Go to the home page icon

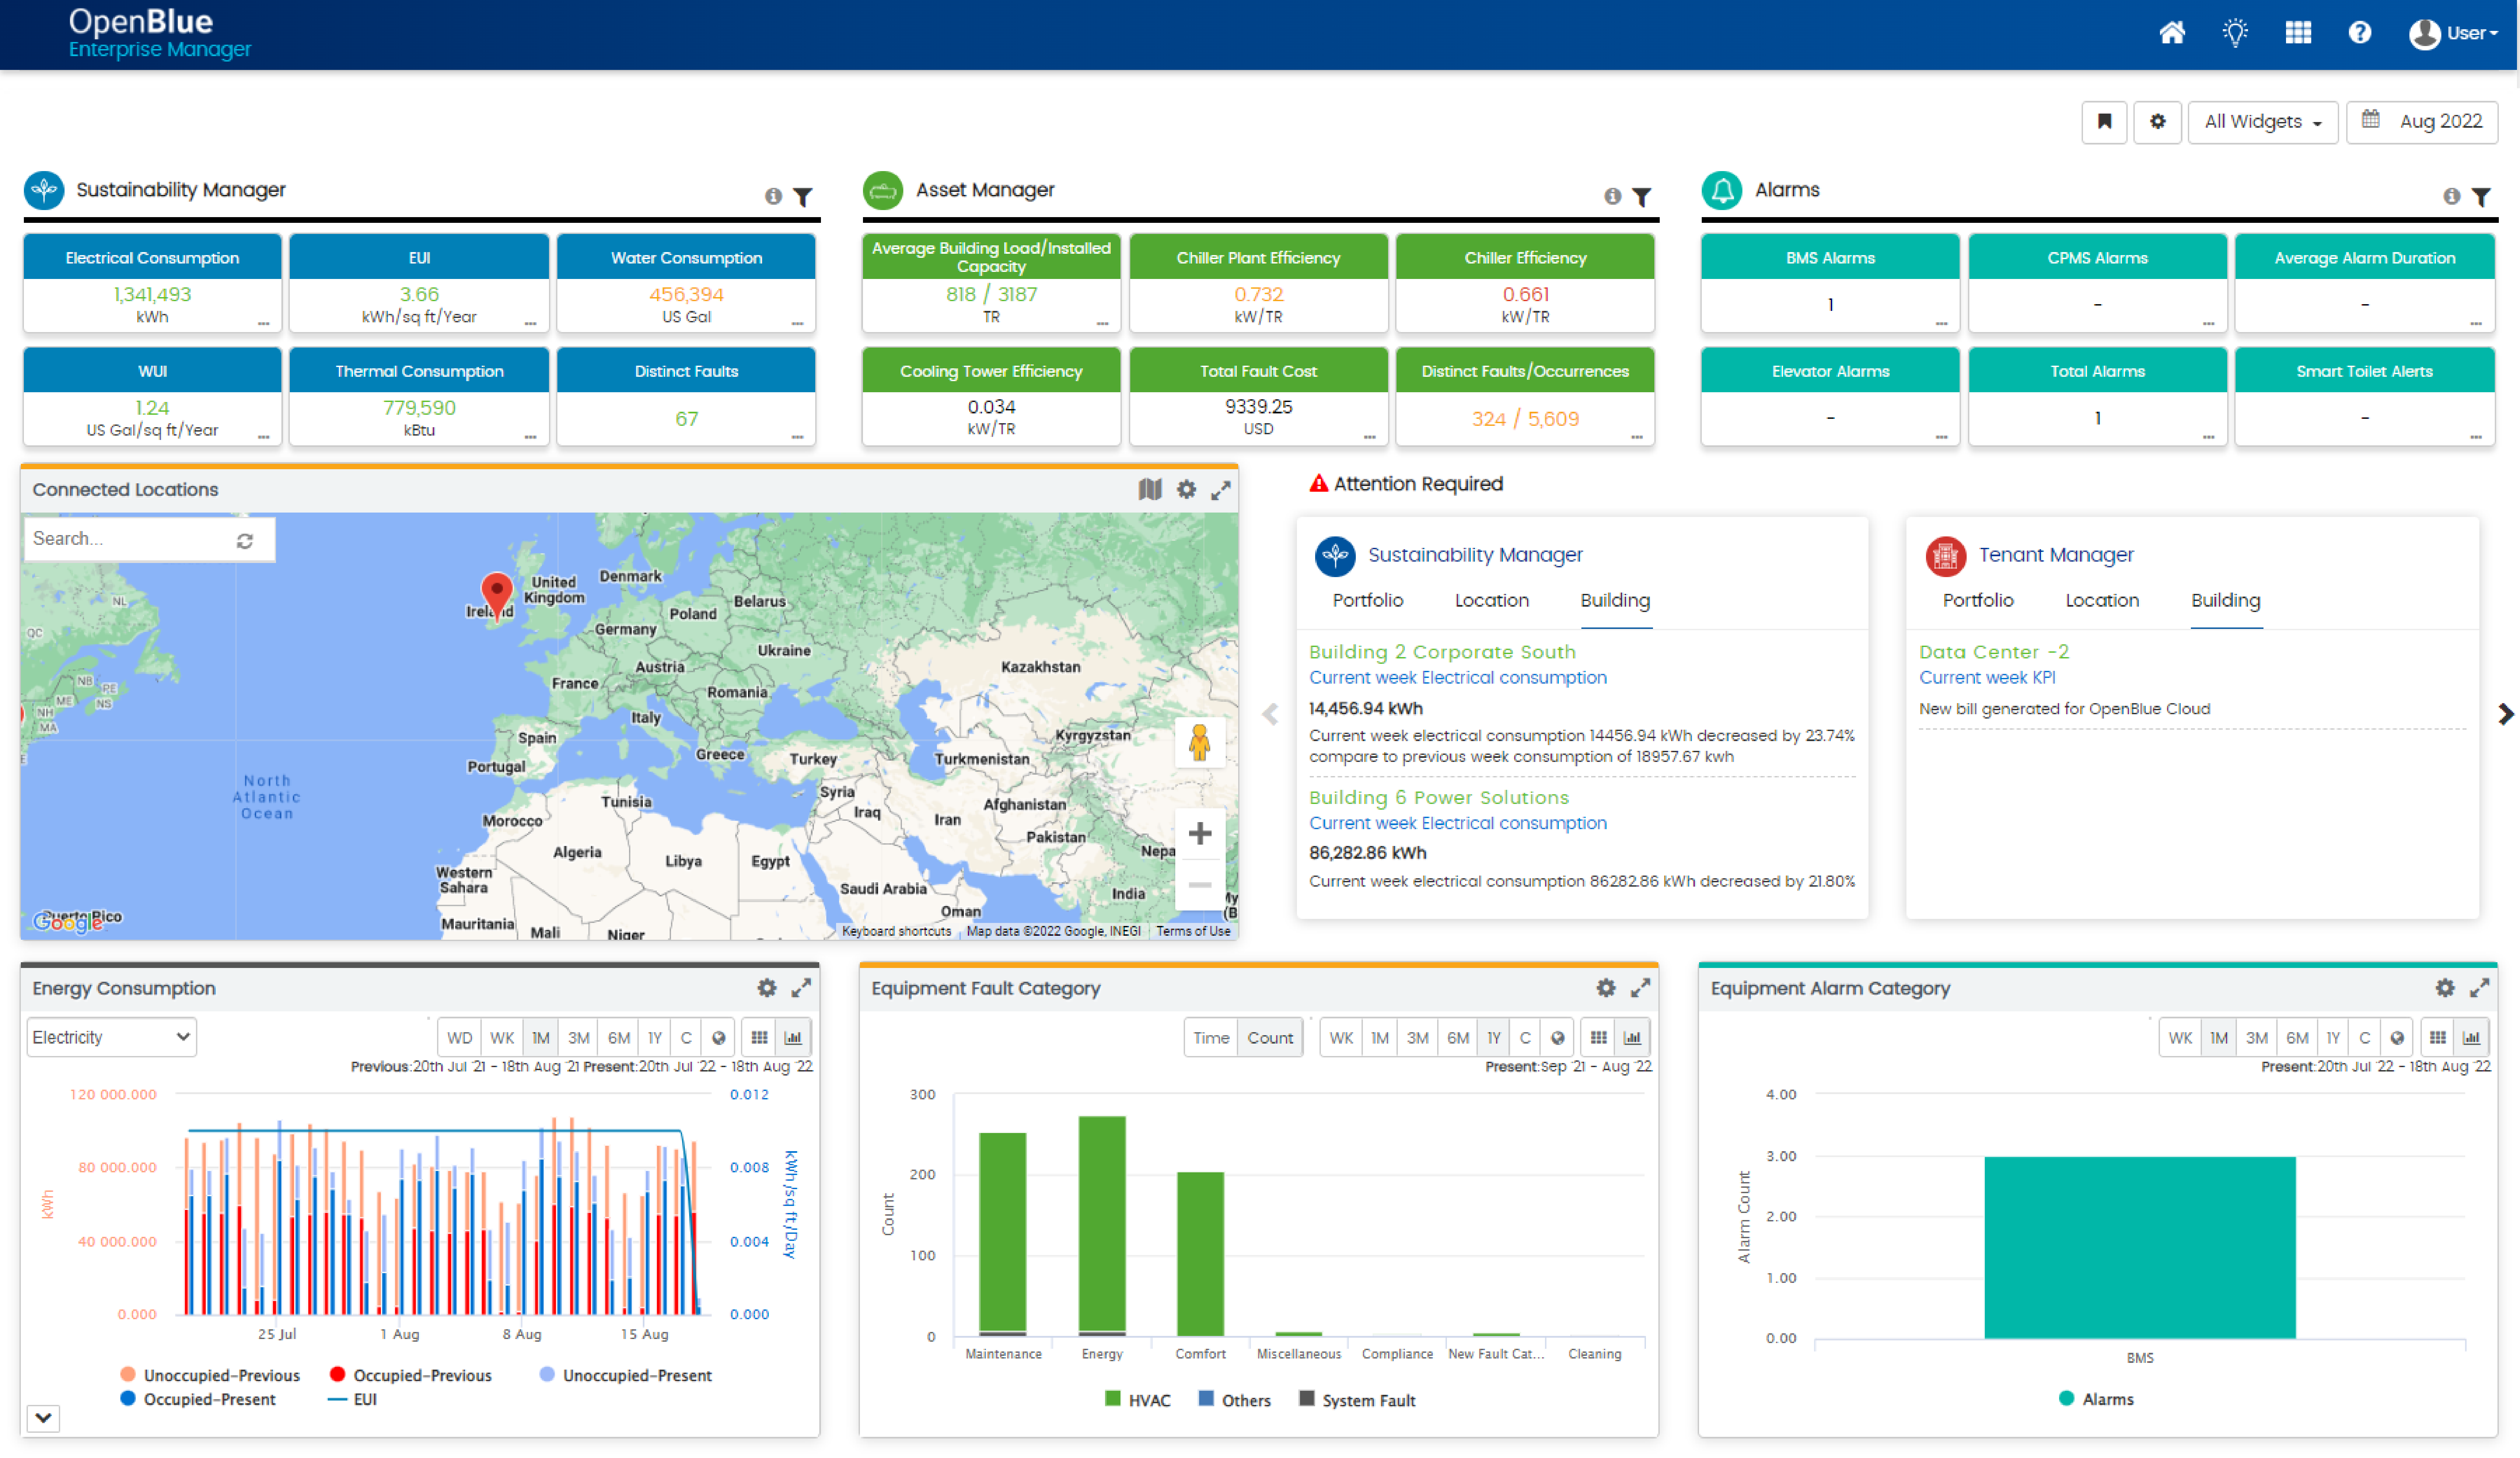pyautogui.click(x=2172, y=33)
